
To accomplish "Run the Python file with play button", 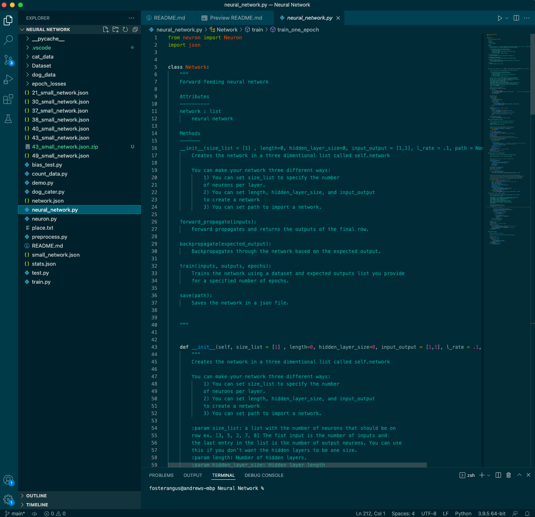I will click(x=500, y=18).
